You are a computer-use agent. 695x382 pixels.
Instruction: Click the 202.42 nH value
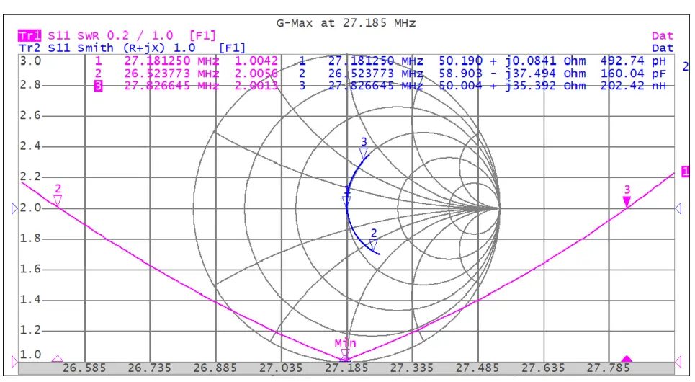pos(633,86)
